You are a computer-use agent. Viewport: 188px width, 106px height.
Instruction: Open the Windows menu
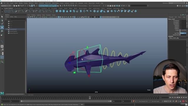point(31,3)
